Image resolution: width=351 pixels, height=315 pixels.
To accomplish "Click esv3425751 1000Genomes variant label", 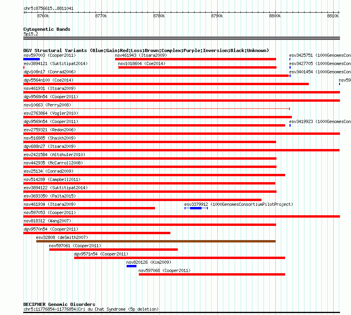I will 320,55.
